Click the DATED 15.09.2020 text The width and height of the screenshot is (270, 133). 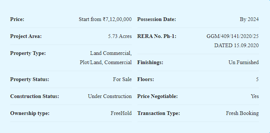click(236, 45)
